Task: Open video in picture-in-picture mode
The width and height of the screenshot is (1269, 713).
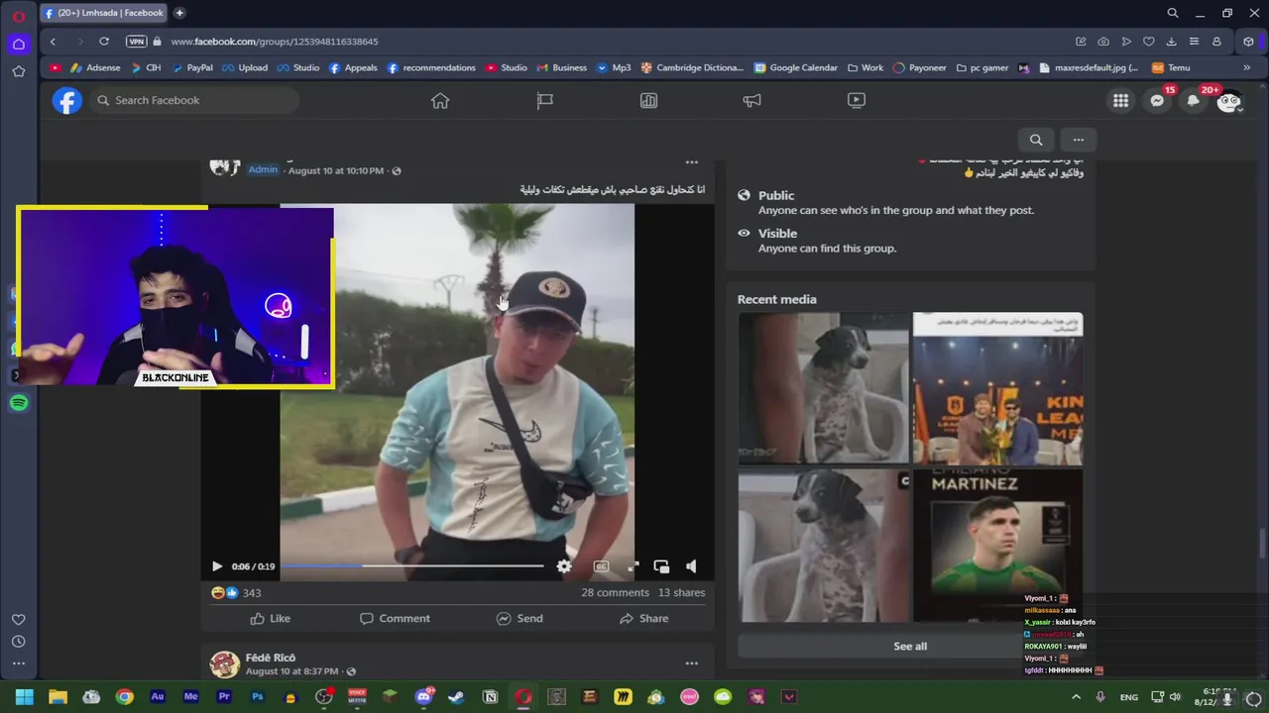Action: tap(661, 566)
